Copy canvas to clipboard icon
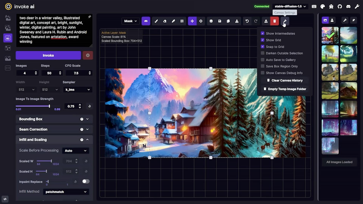 [228, 21]
